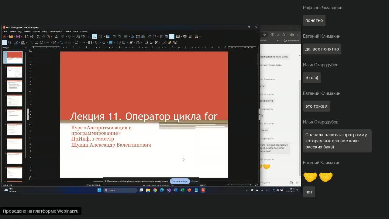Open the Формат menu

coord(36,32)
